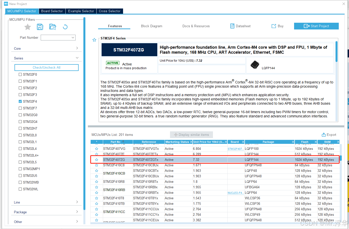Switch to the MCU/MPU Selector tab
The image size is (349, 229).
22,11
